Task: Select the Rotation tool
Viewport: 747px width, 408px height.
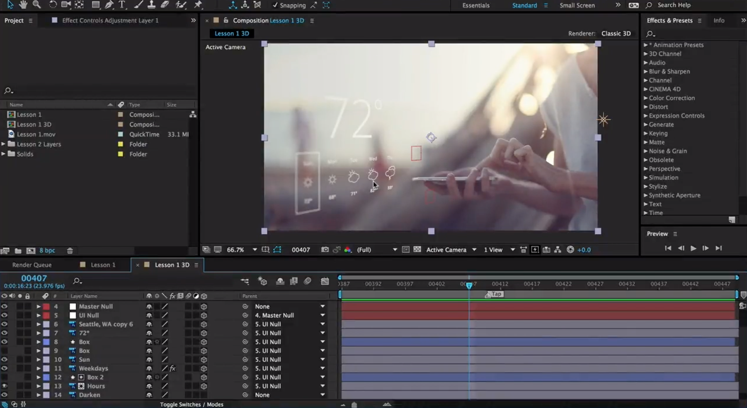Action: [53, 5]
